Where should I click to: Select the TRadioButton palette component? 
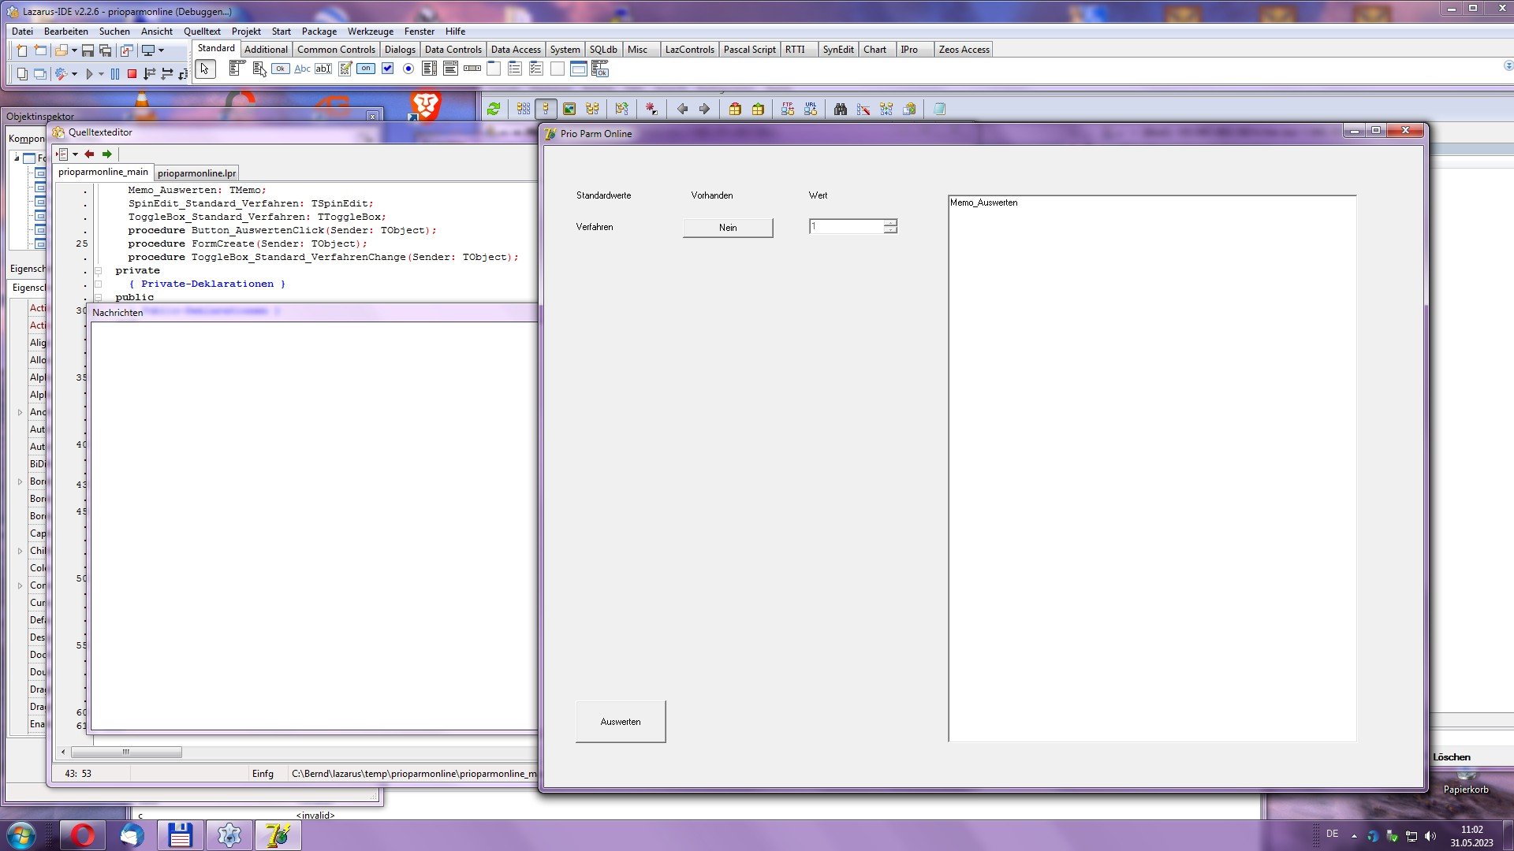click(408, 69)
